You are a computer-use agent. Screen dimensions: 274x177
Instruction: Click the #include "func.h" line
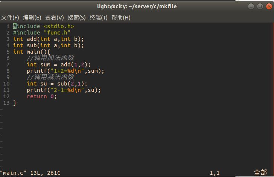(x=41, y=33)
